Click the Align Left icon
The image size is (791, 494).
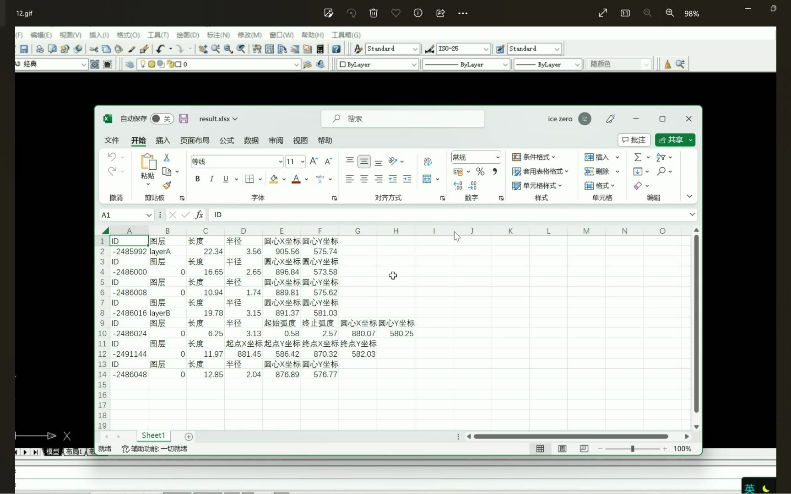click(x=350, y=179)
